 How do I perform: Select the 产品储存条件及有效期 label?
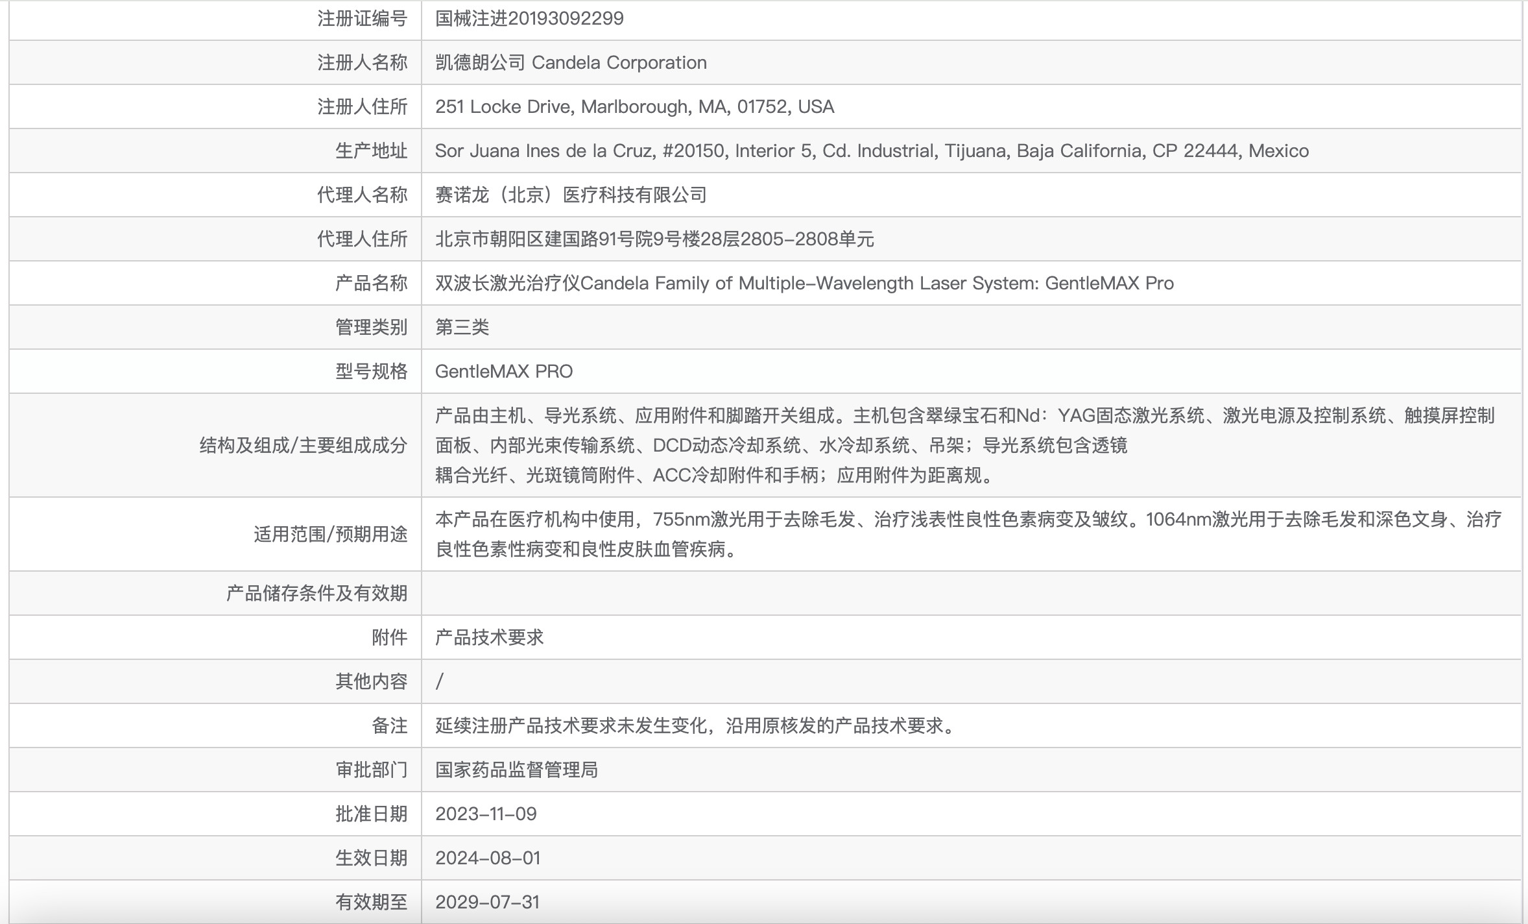[x=317, y=593]
